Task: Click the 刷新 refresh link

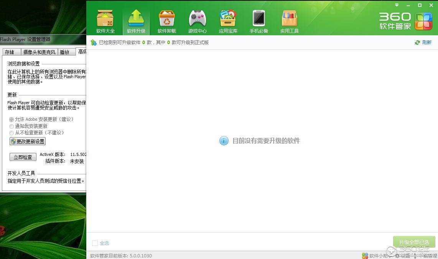Action: click(x=426, y=43)
